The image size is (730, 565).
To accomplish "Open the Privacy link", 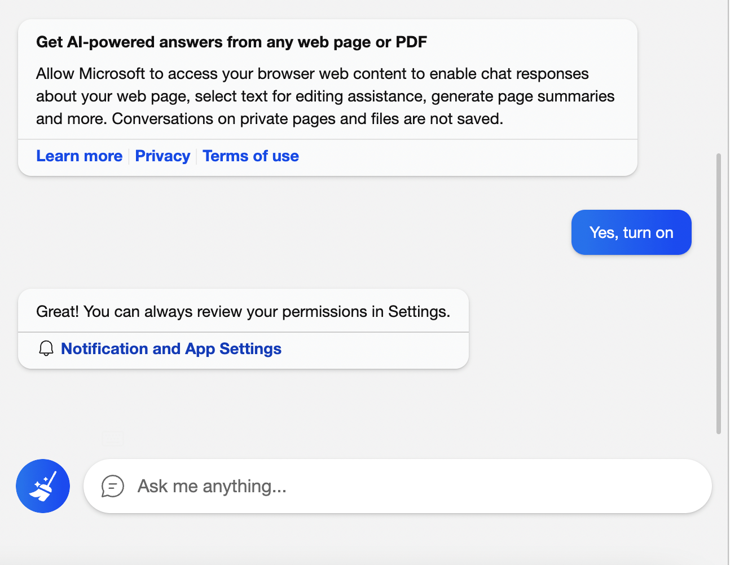I will coord(162,156).
